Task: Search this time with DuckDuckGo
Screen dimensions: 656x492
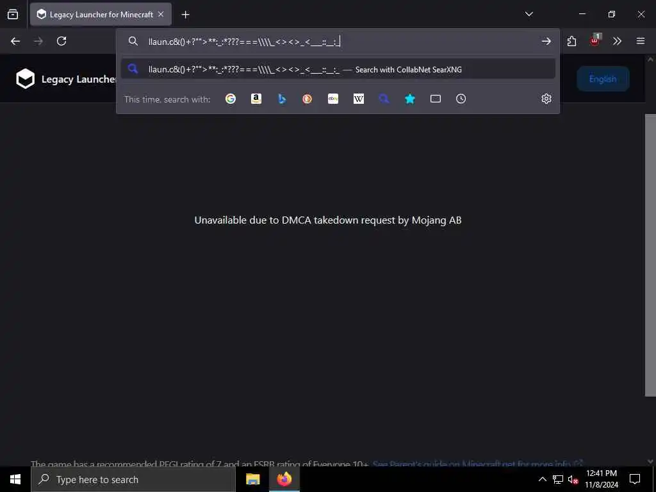Action: point(307,99)
